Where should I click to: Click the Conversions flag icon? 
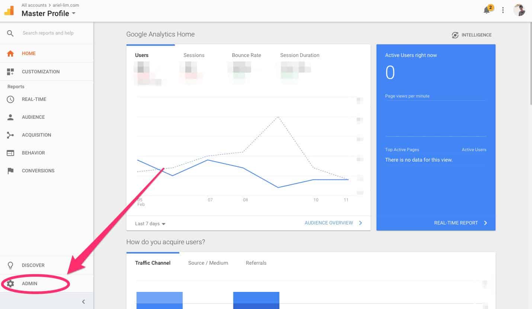pos(10,171)
